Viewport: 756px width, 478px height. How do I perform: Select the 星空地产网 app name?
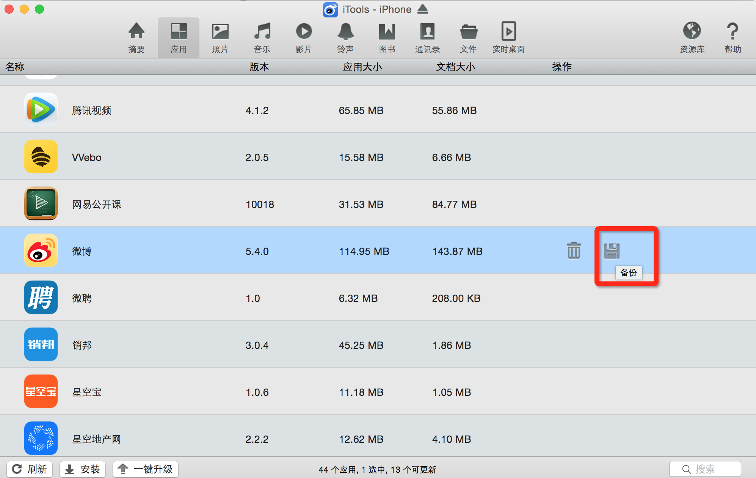pos(97,439)
